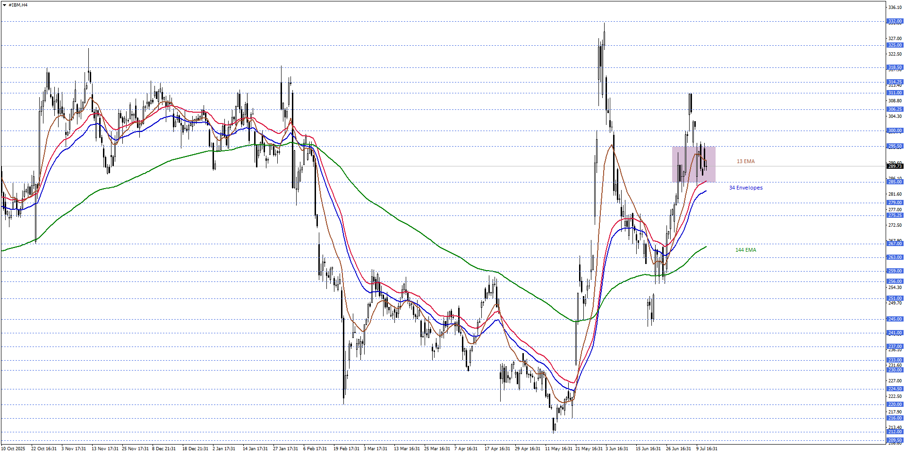Click the '21 May 16:31' date on time axis
The width and height of the screenshot is (905, 454).
pos(589,449)
